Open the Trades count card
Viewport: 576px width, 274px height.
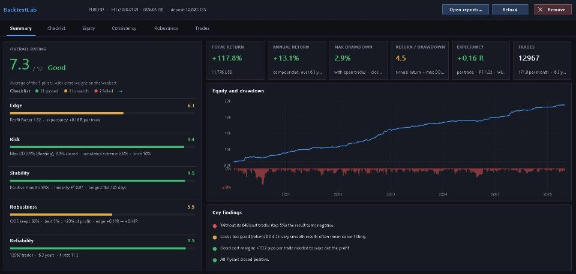pyautogui.click(x=542, y=60)
